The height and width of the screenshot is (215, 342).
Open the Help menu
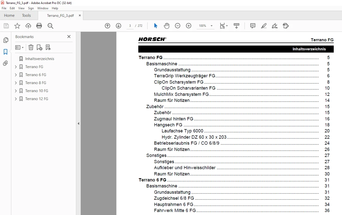(x=55, y=8)
